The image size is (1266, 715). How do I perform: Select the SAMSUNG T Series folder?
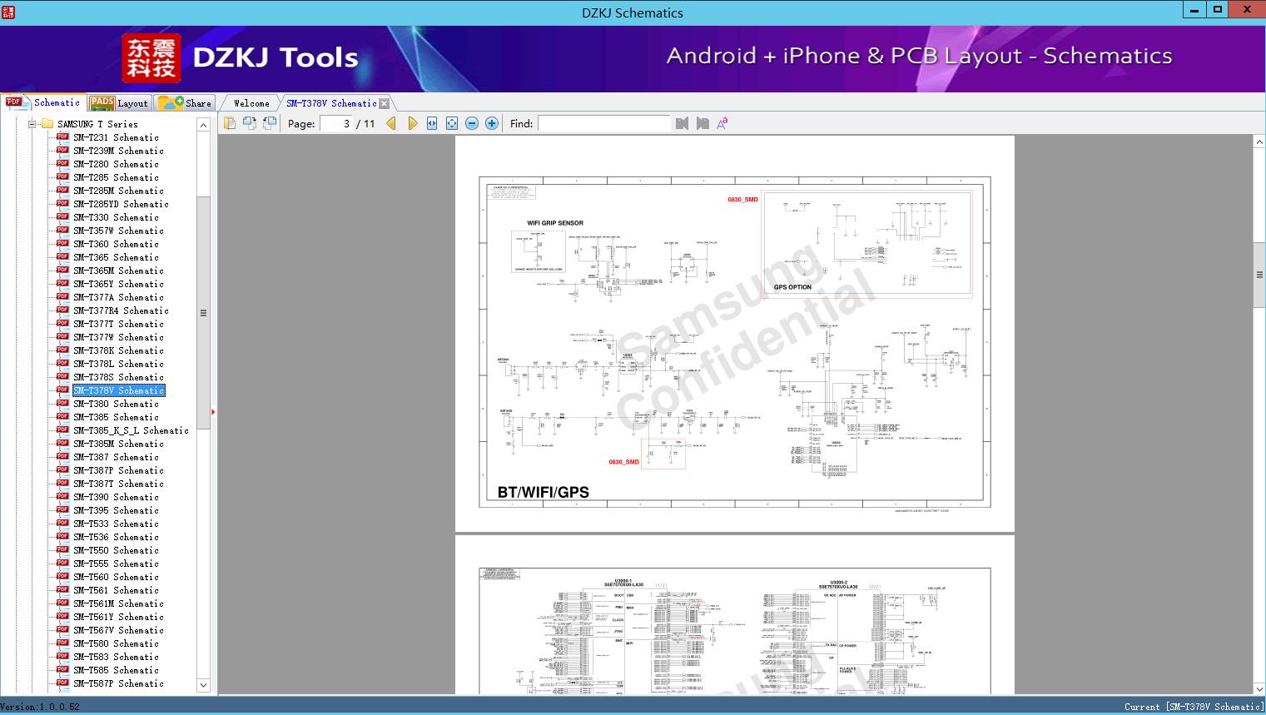[97, 124]
